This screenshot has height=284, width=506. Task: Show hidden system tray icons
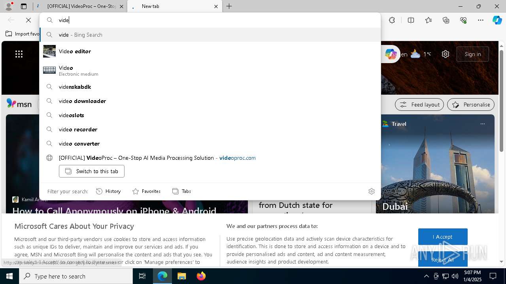tap(426, 276)
